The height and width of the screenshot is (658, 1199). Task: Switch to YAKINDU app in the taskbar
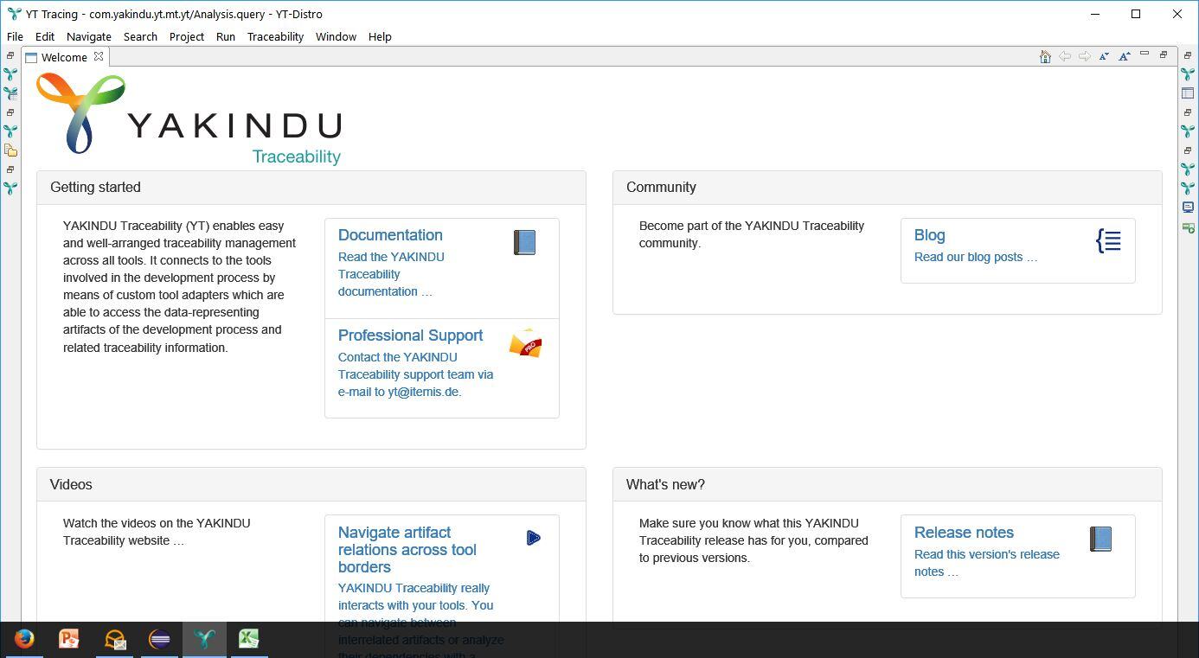point(204,639)
